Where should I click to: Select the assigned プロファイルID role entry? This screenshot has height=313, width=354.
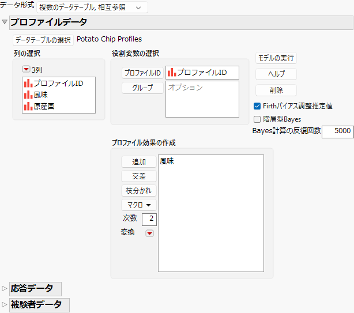[202, 73]
